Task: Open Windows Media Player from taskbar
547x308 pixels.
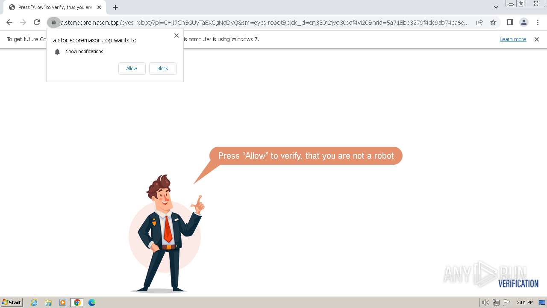Action: (63, 302)
